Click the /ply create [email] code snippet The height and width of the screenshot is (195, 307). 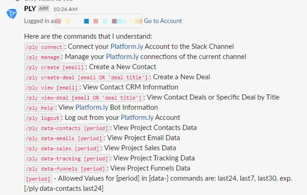coord(55,67)
